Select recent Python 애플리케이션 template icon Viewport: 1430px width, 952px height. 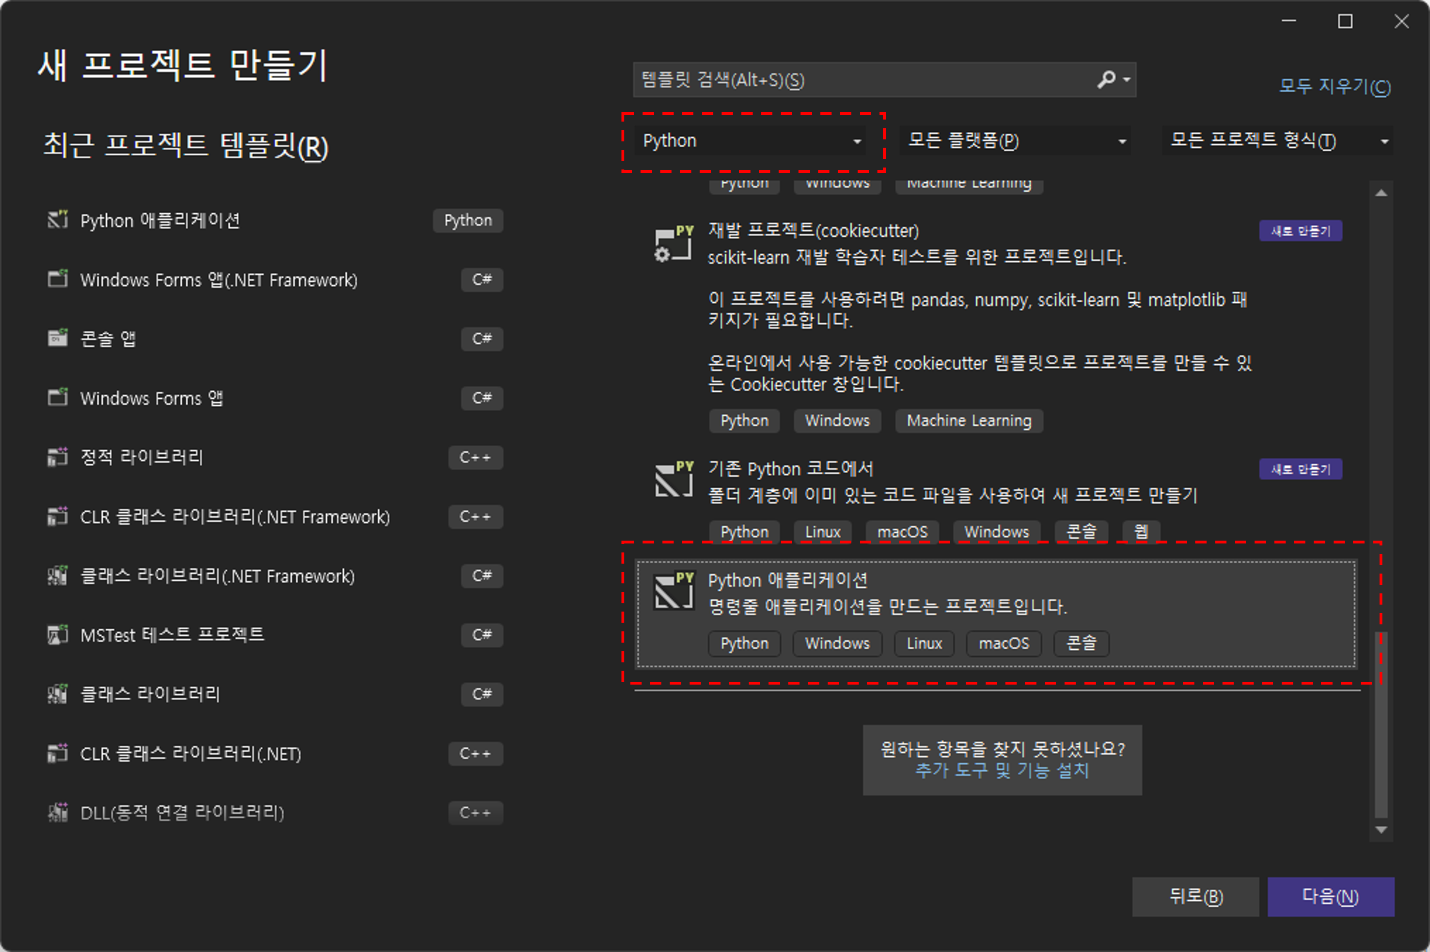click(58, 220)
